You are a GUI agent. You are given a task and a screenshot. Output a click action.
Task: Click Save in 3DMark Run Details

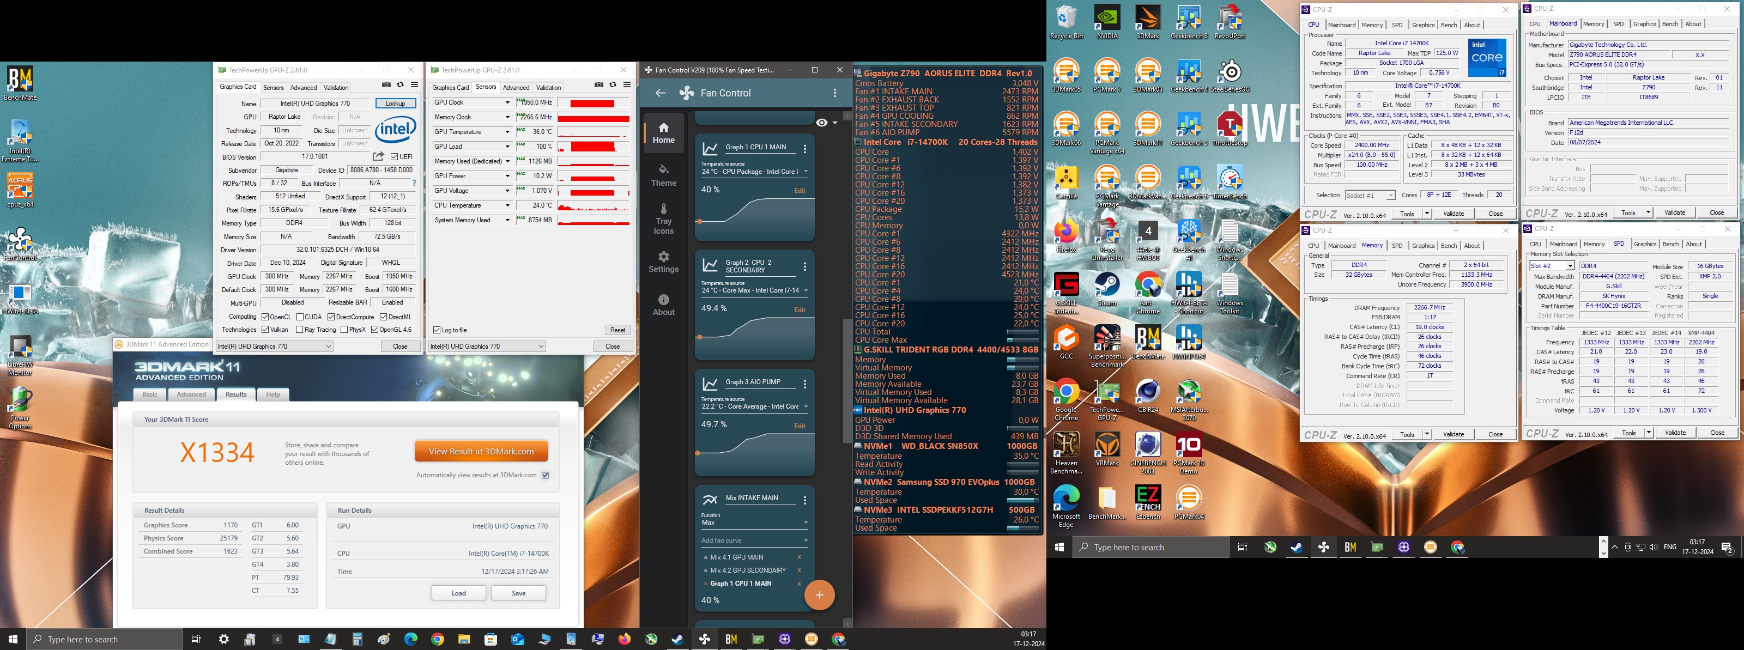(x=519, y=593)
